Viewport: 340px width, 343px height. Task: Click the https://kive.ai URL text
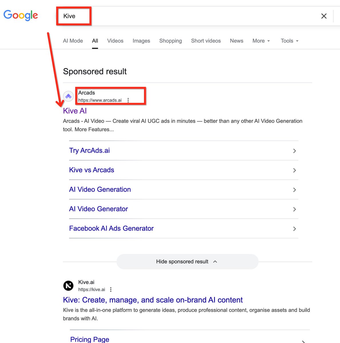[x=92, y=290]
